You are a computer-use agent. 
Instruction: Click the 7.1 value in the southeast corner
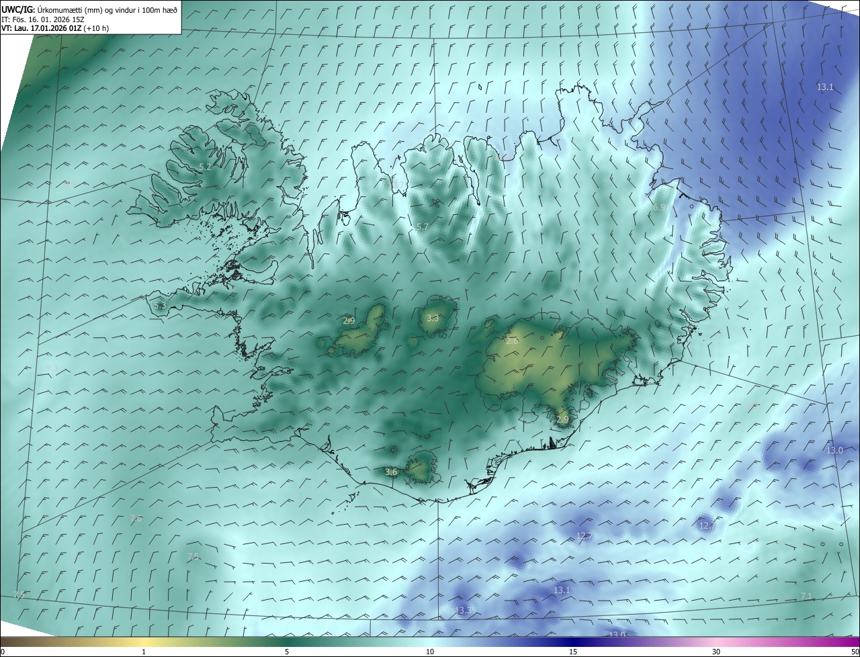point(806,597)
